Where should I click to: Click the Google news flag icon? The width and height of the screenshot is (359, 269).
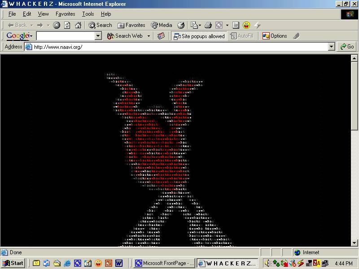coord(161,36)
